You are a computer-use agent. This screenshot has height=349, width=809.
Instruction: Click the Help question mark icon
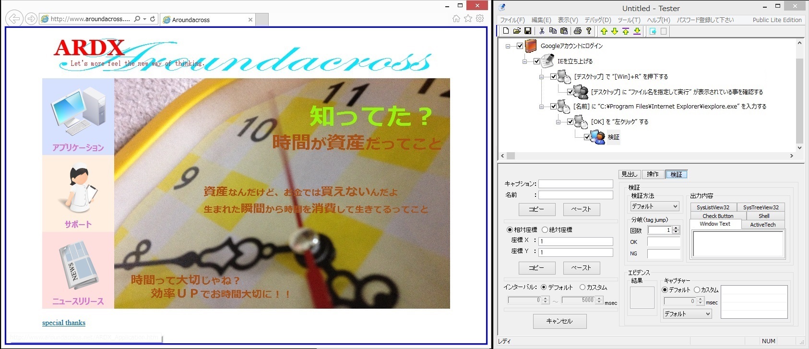tap(589, 31)
